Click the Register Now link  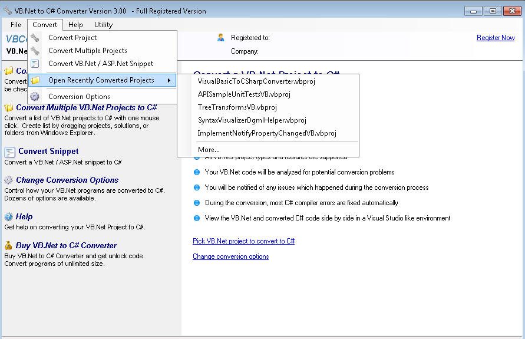click(495, 38)
